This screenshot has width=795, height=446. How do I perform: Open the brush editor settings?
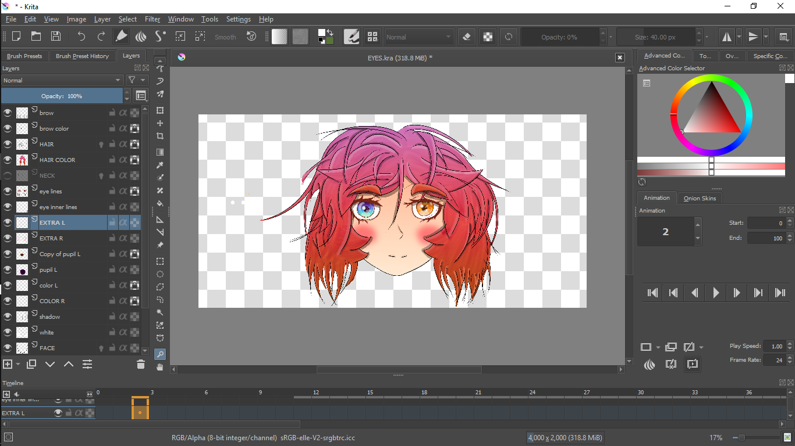pyautogui.click(x=352, y=37)
